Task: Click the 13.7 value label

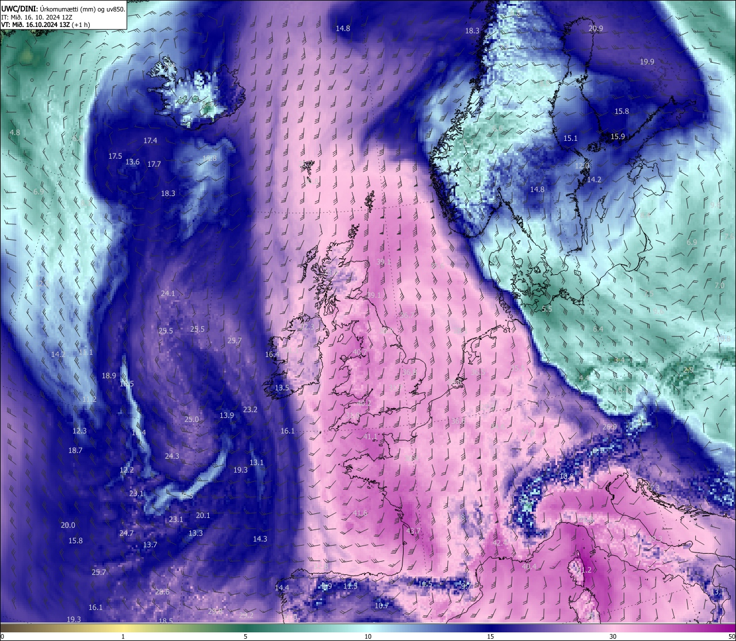Action: 150,544
